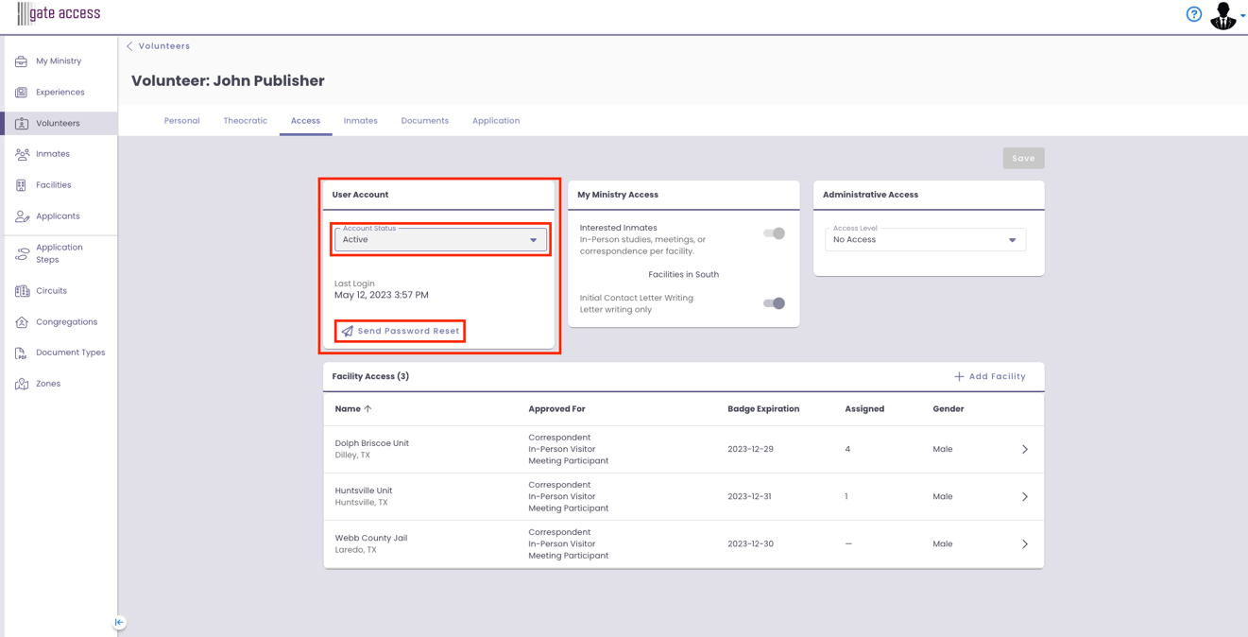The width and height of the screenshot is (1248, 637).
Task: Click badge expiration 2023-12-29
Action: (750, 450)
